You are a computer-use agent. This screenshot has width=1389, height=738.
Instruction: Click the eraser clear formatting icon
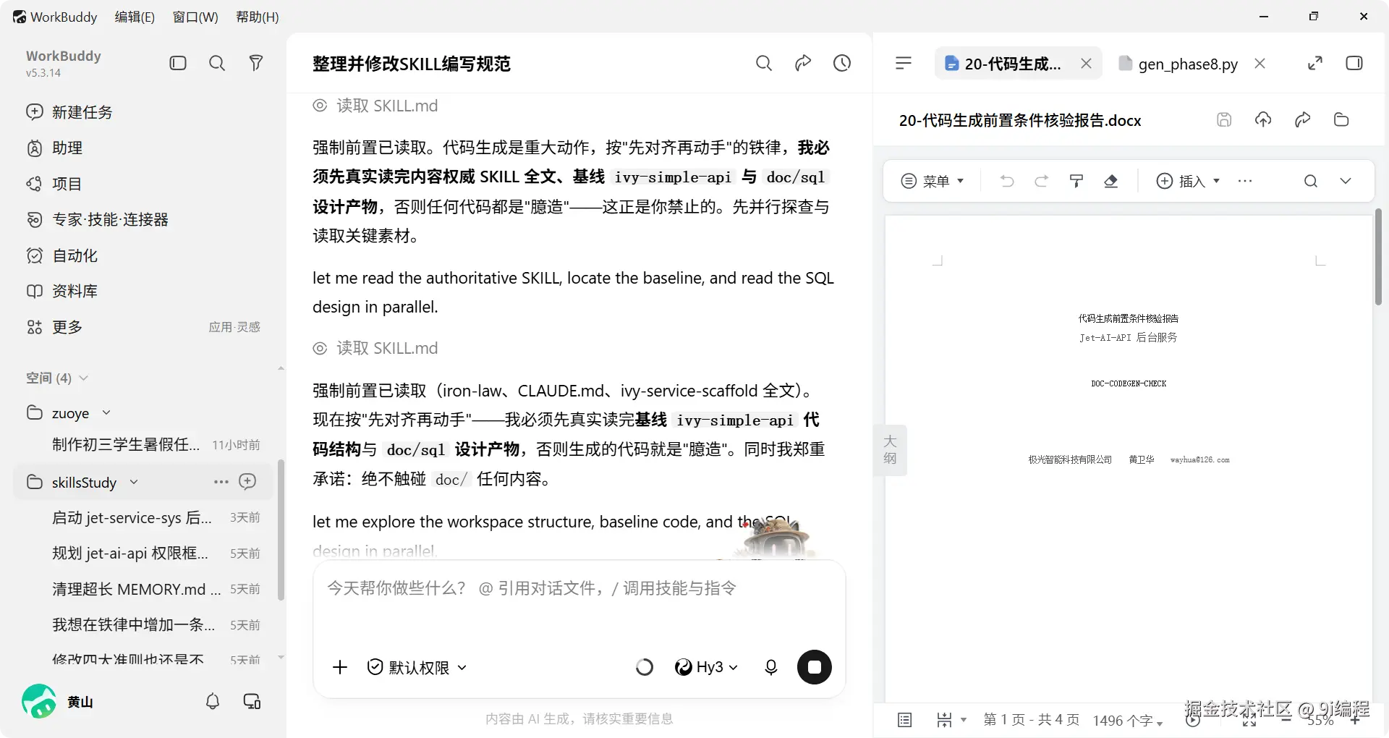[x=1111, y=181]
